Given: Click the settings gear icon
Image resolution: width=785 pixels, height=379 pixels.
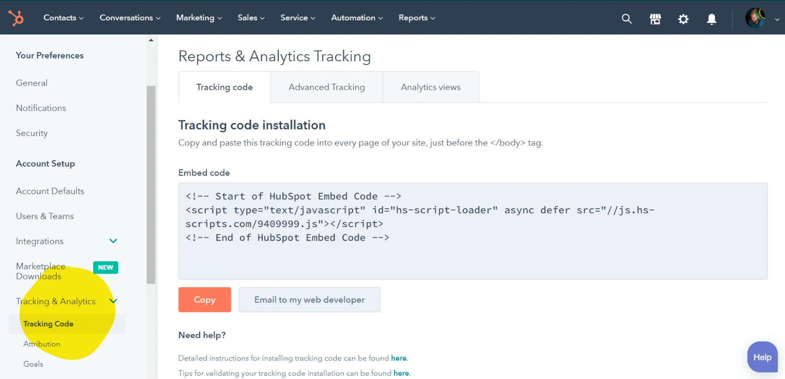Looking at the screenshot, I should (683, 19).
